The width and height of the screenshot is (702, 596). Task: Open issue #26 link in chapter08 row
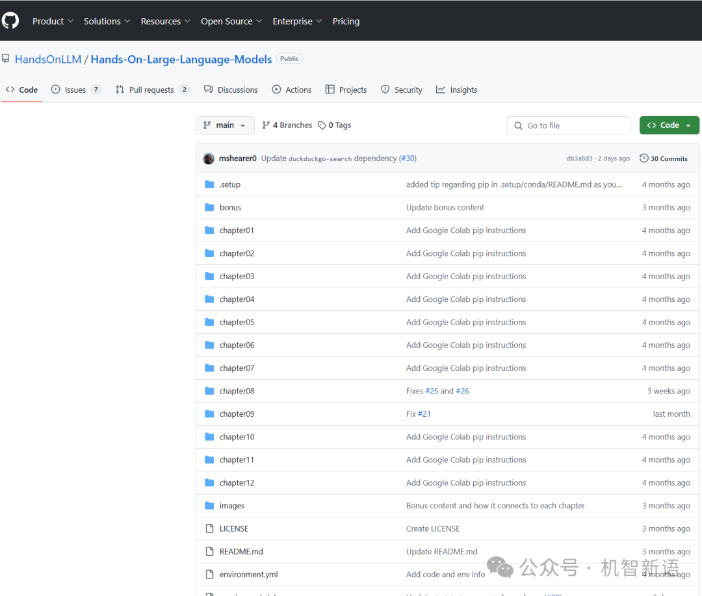[463, 391]
